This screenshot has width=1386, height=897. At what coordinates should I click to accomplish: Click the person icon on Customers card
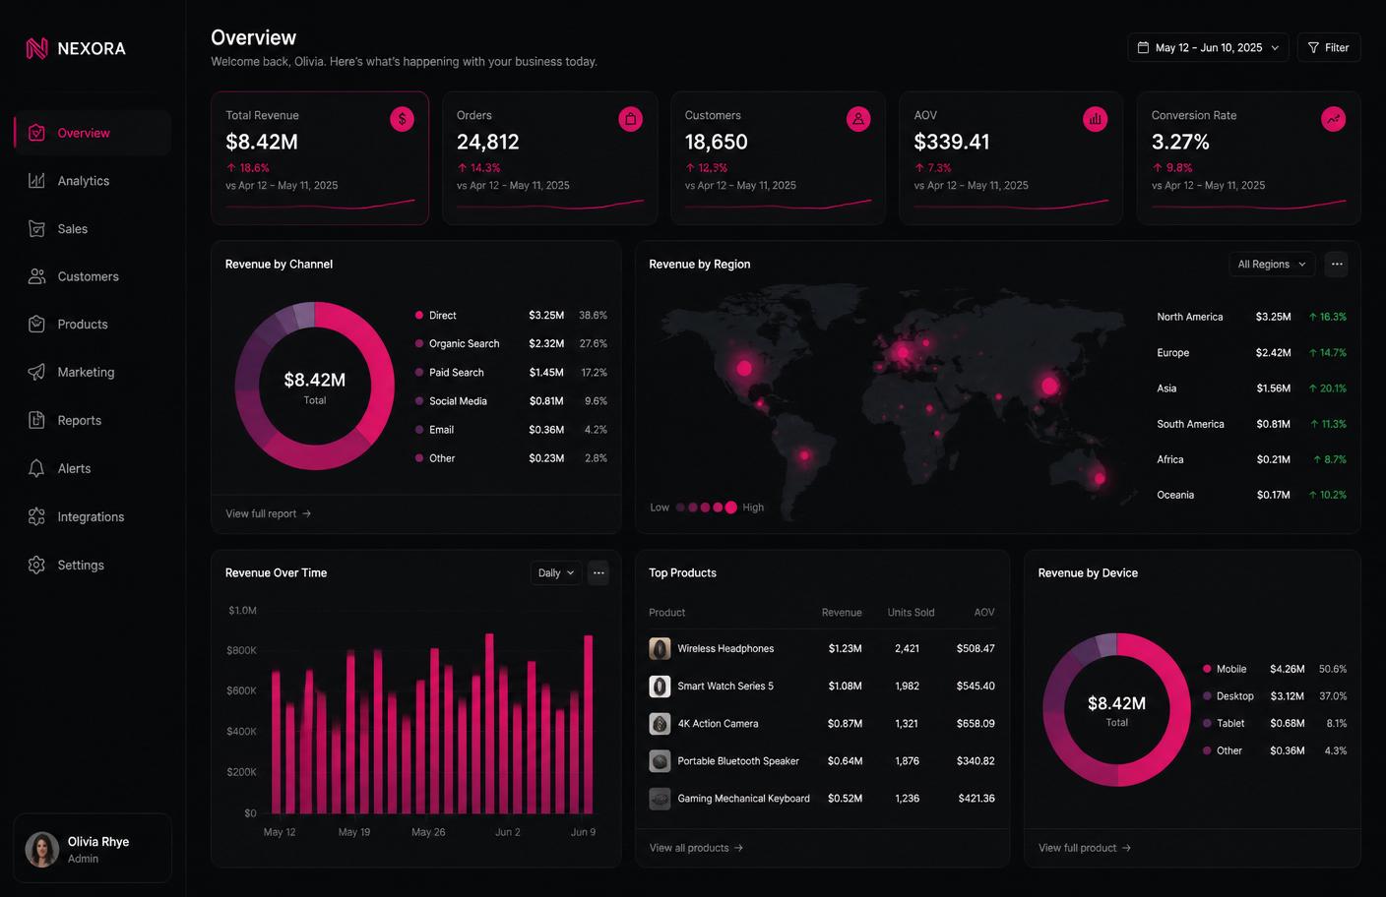click(x=858, y=119)
